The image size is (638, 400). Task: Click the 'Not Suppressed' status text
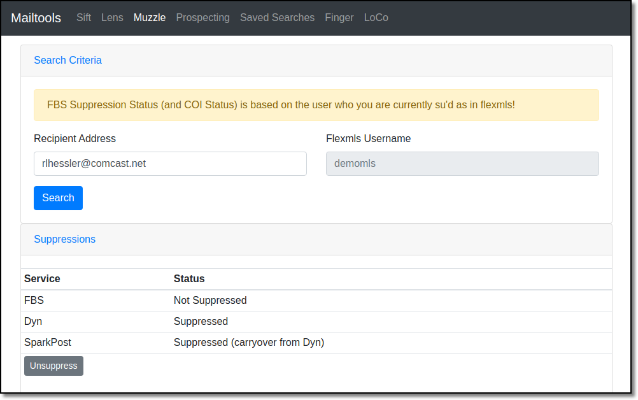[x=210, y=300]
